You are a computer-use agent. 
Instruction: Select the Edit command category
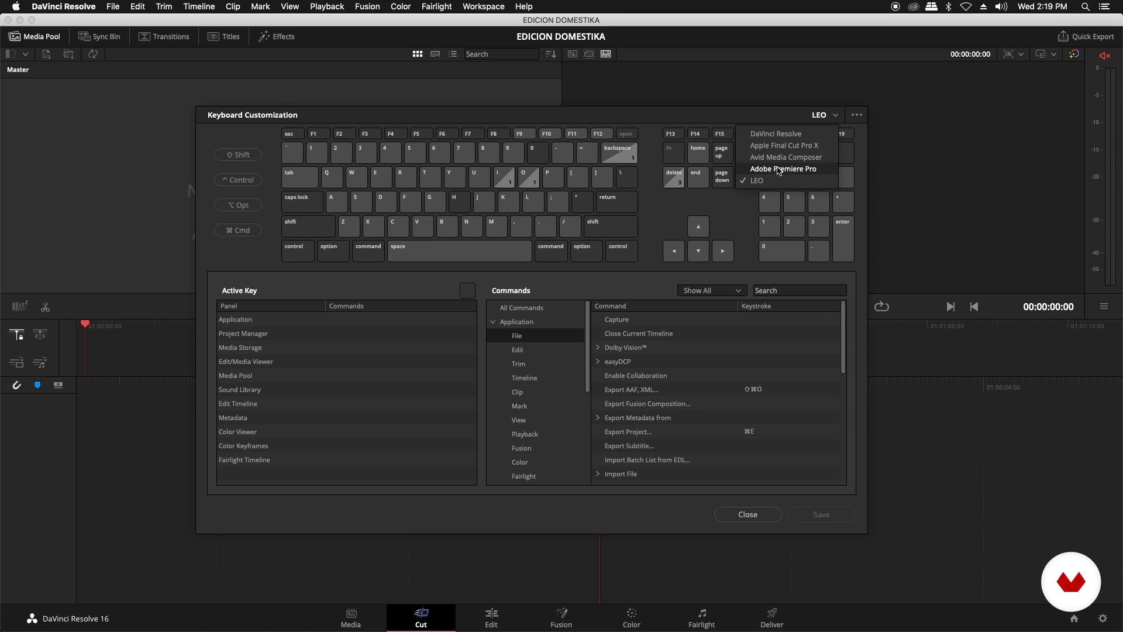[x=517, y=350]
